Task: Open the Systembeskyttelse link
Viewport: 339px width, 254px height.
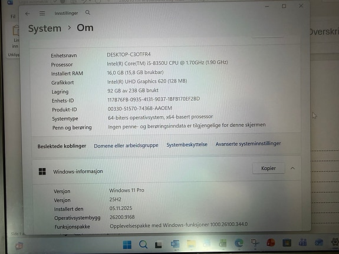Action: click(187, 144)
